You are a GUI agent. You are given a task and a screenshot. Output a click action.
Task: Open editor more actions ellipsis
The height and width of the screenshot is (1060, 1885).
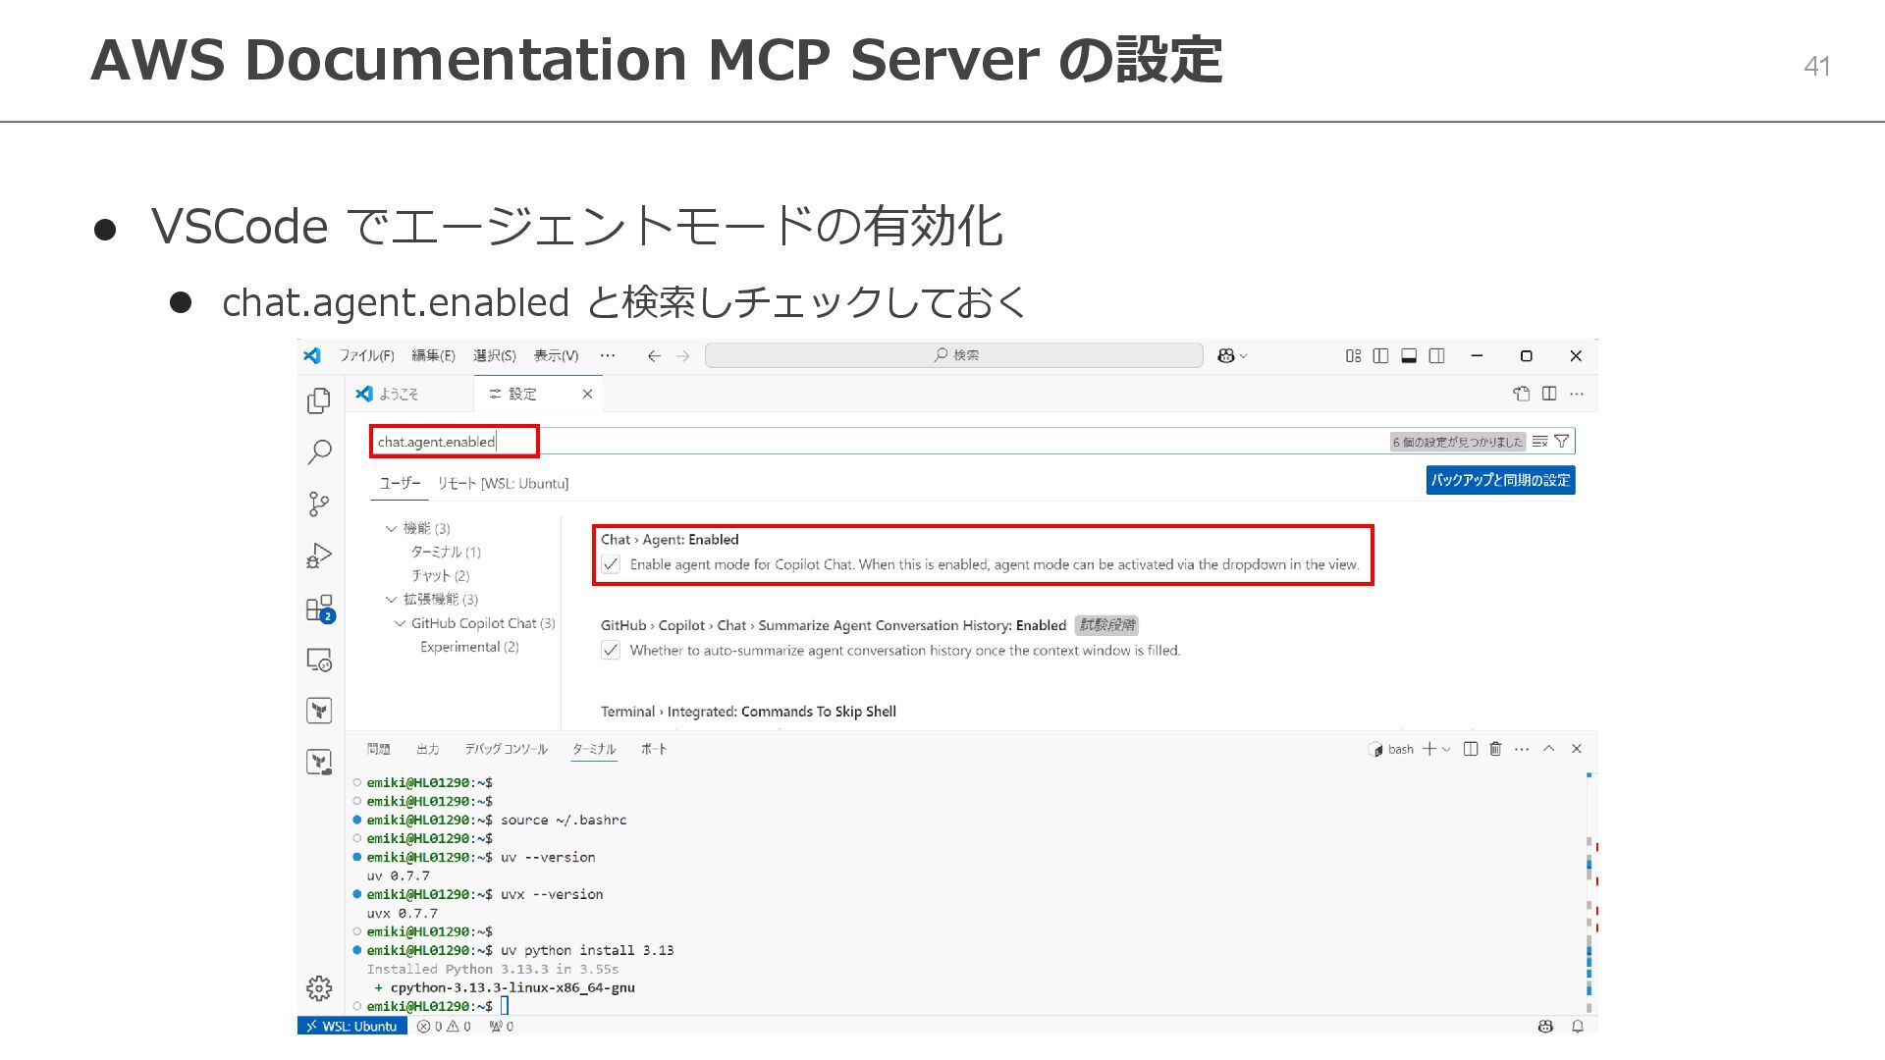pos(1577,394)
